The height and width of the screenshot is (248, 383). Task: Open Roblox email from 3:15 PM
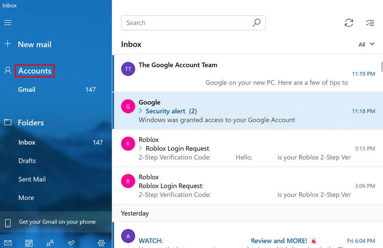coord(247,148)
